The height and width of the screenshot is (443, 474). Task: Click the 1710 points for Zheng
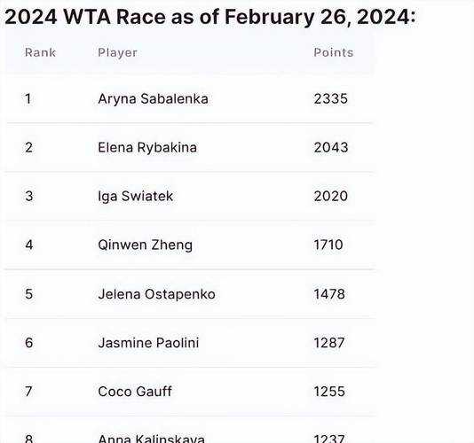[x=328, y=245]
